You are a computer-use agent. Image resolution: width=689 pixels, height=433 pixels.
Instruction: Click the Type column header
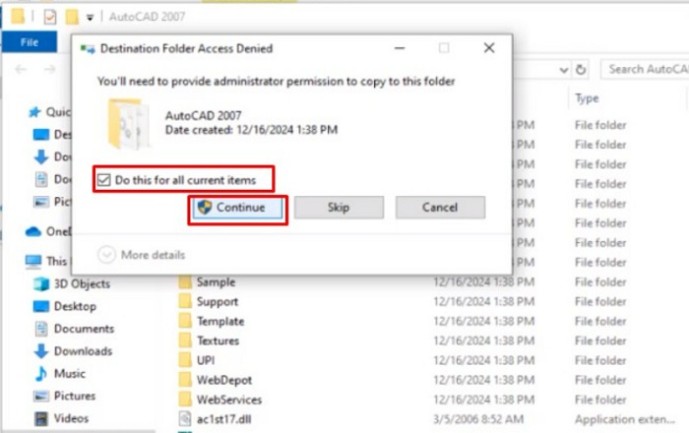coord(587,98)
